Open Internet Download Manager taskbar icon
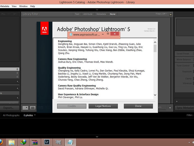The height and width of the screenshot is (146, 194). coord(23,142)
